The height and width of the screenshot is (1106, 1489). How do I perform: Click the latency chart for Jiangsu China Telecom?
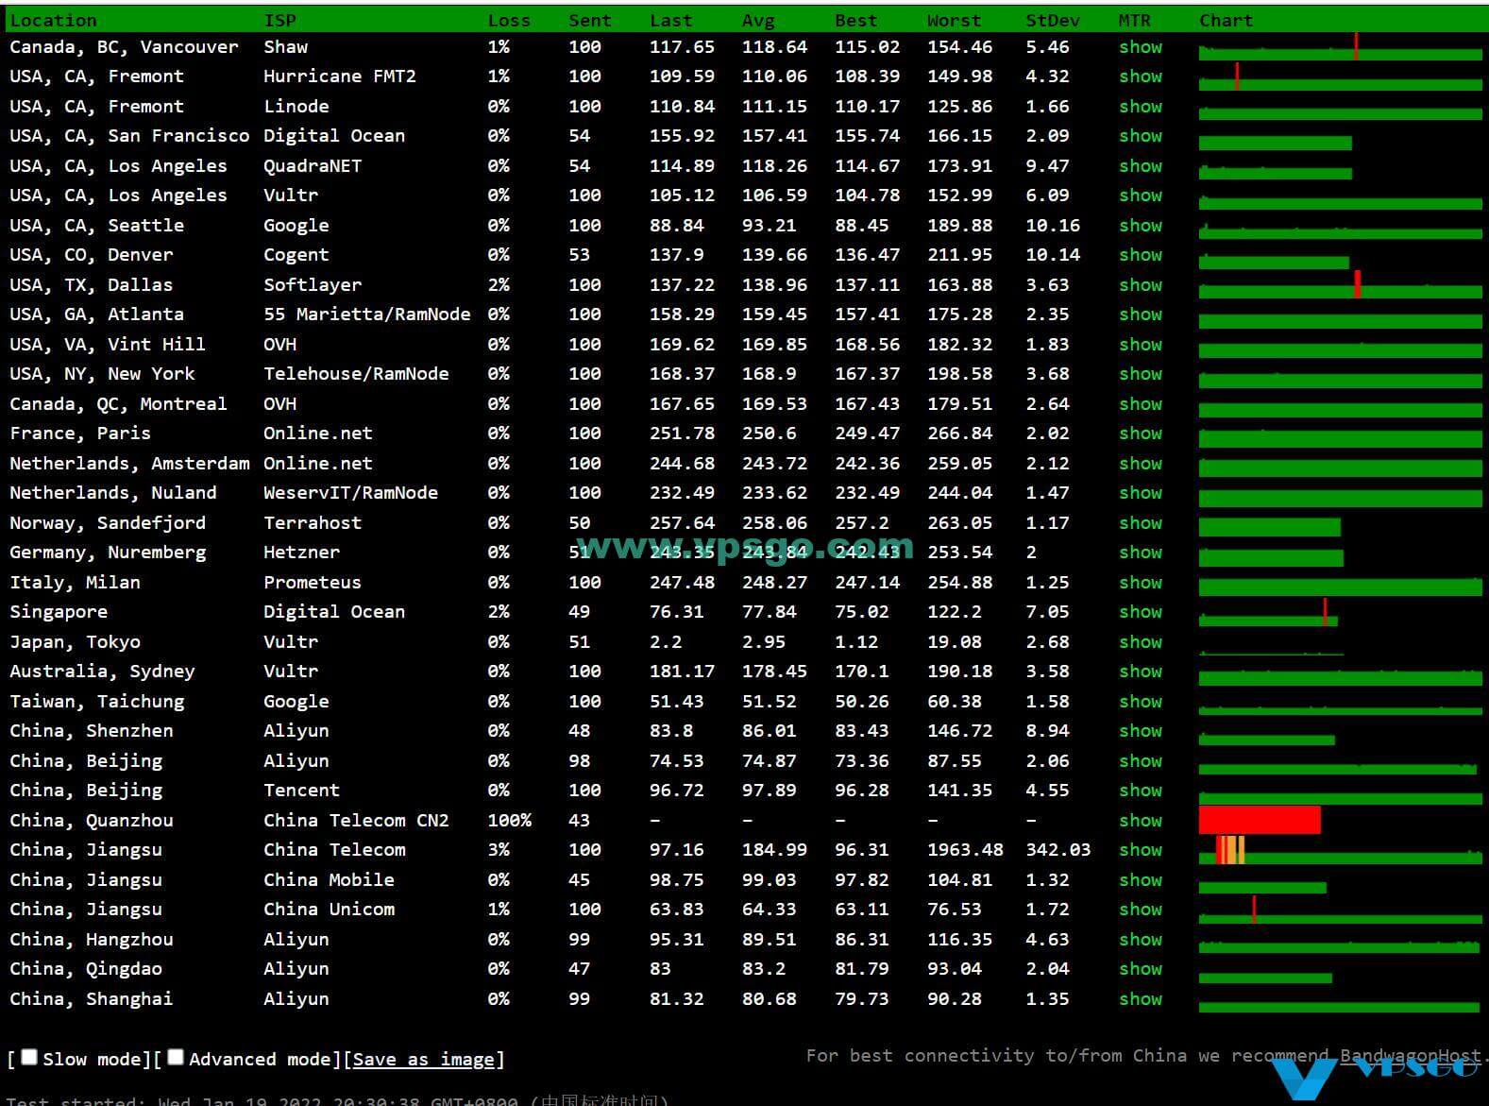1341,850
